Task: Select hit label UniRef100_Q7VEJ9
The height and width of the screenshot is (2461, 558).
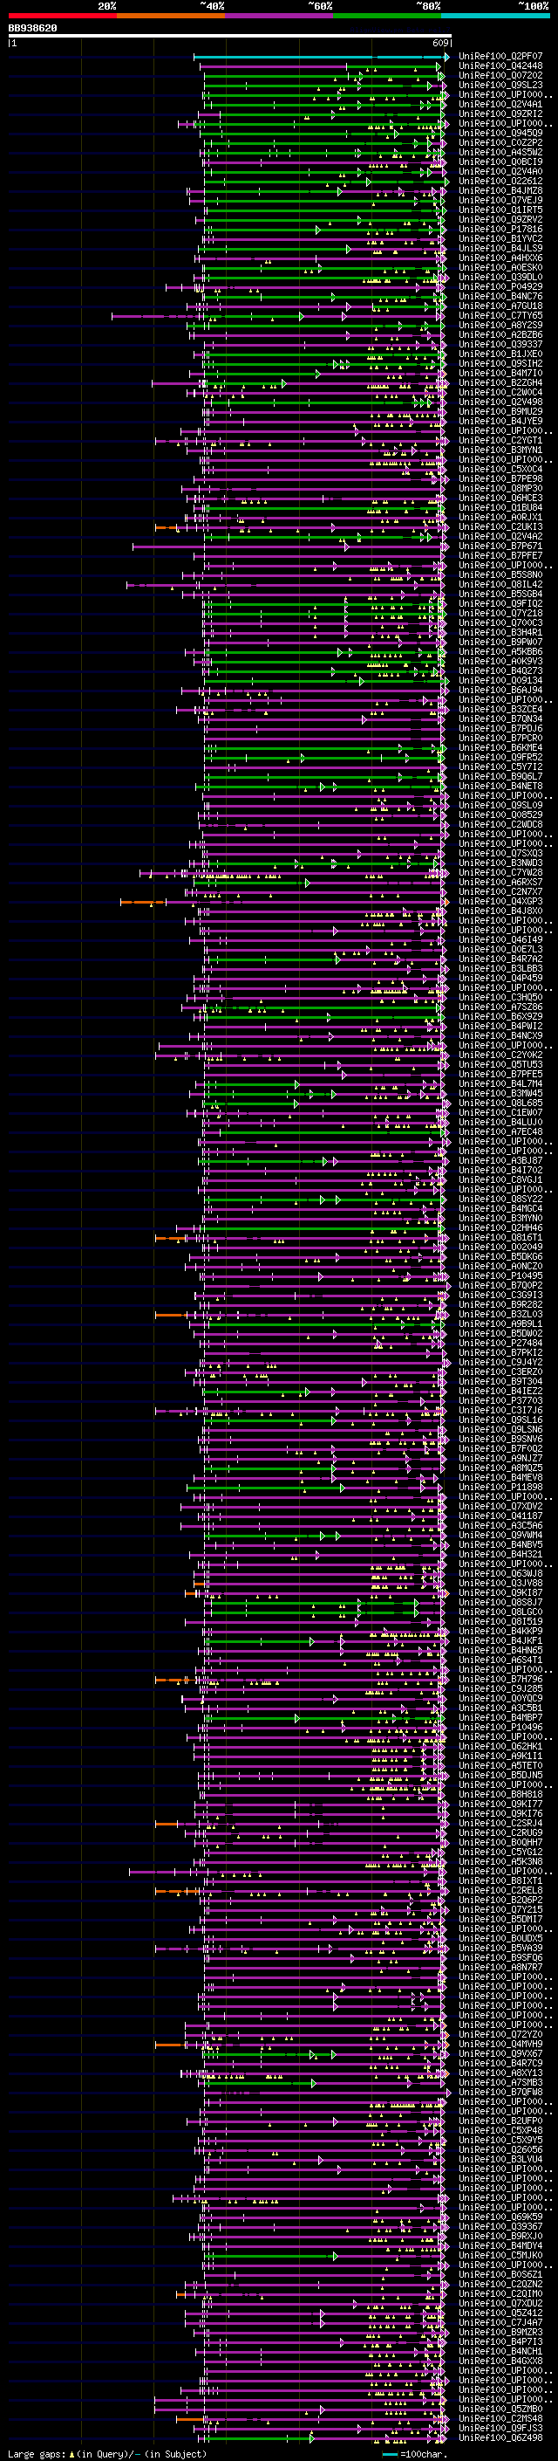Action: (x=500, y=201)
